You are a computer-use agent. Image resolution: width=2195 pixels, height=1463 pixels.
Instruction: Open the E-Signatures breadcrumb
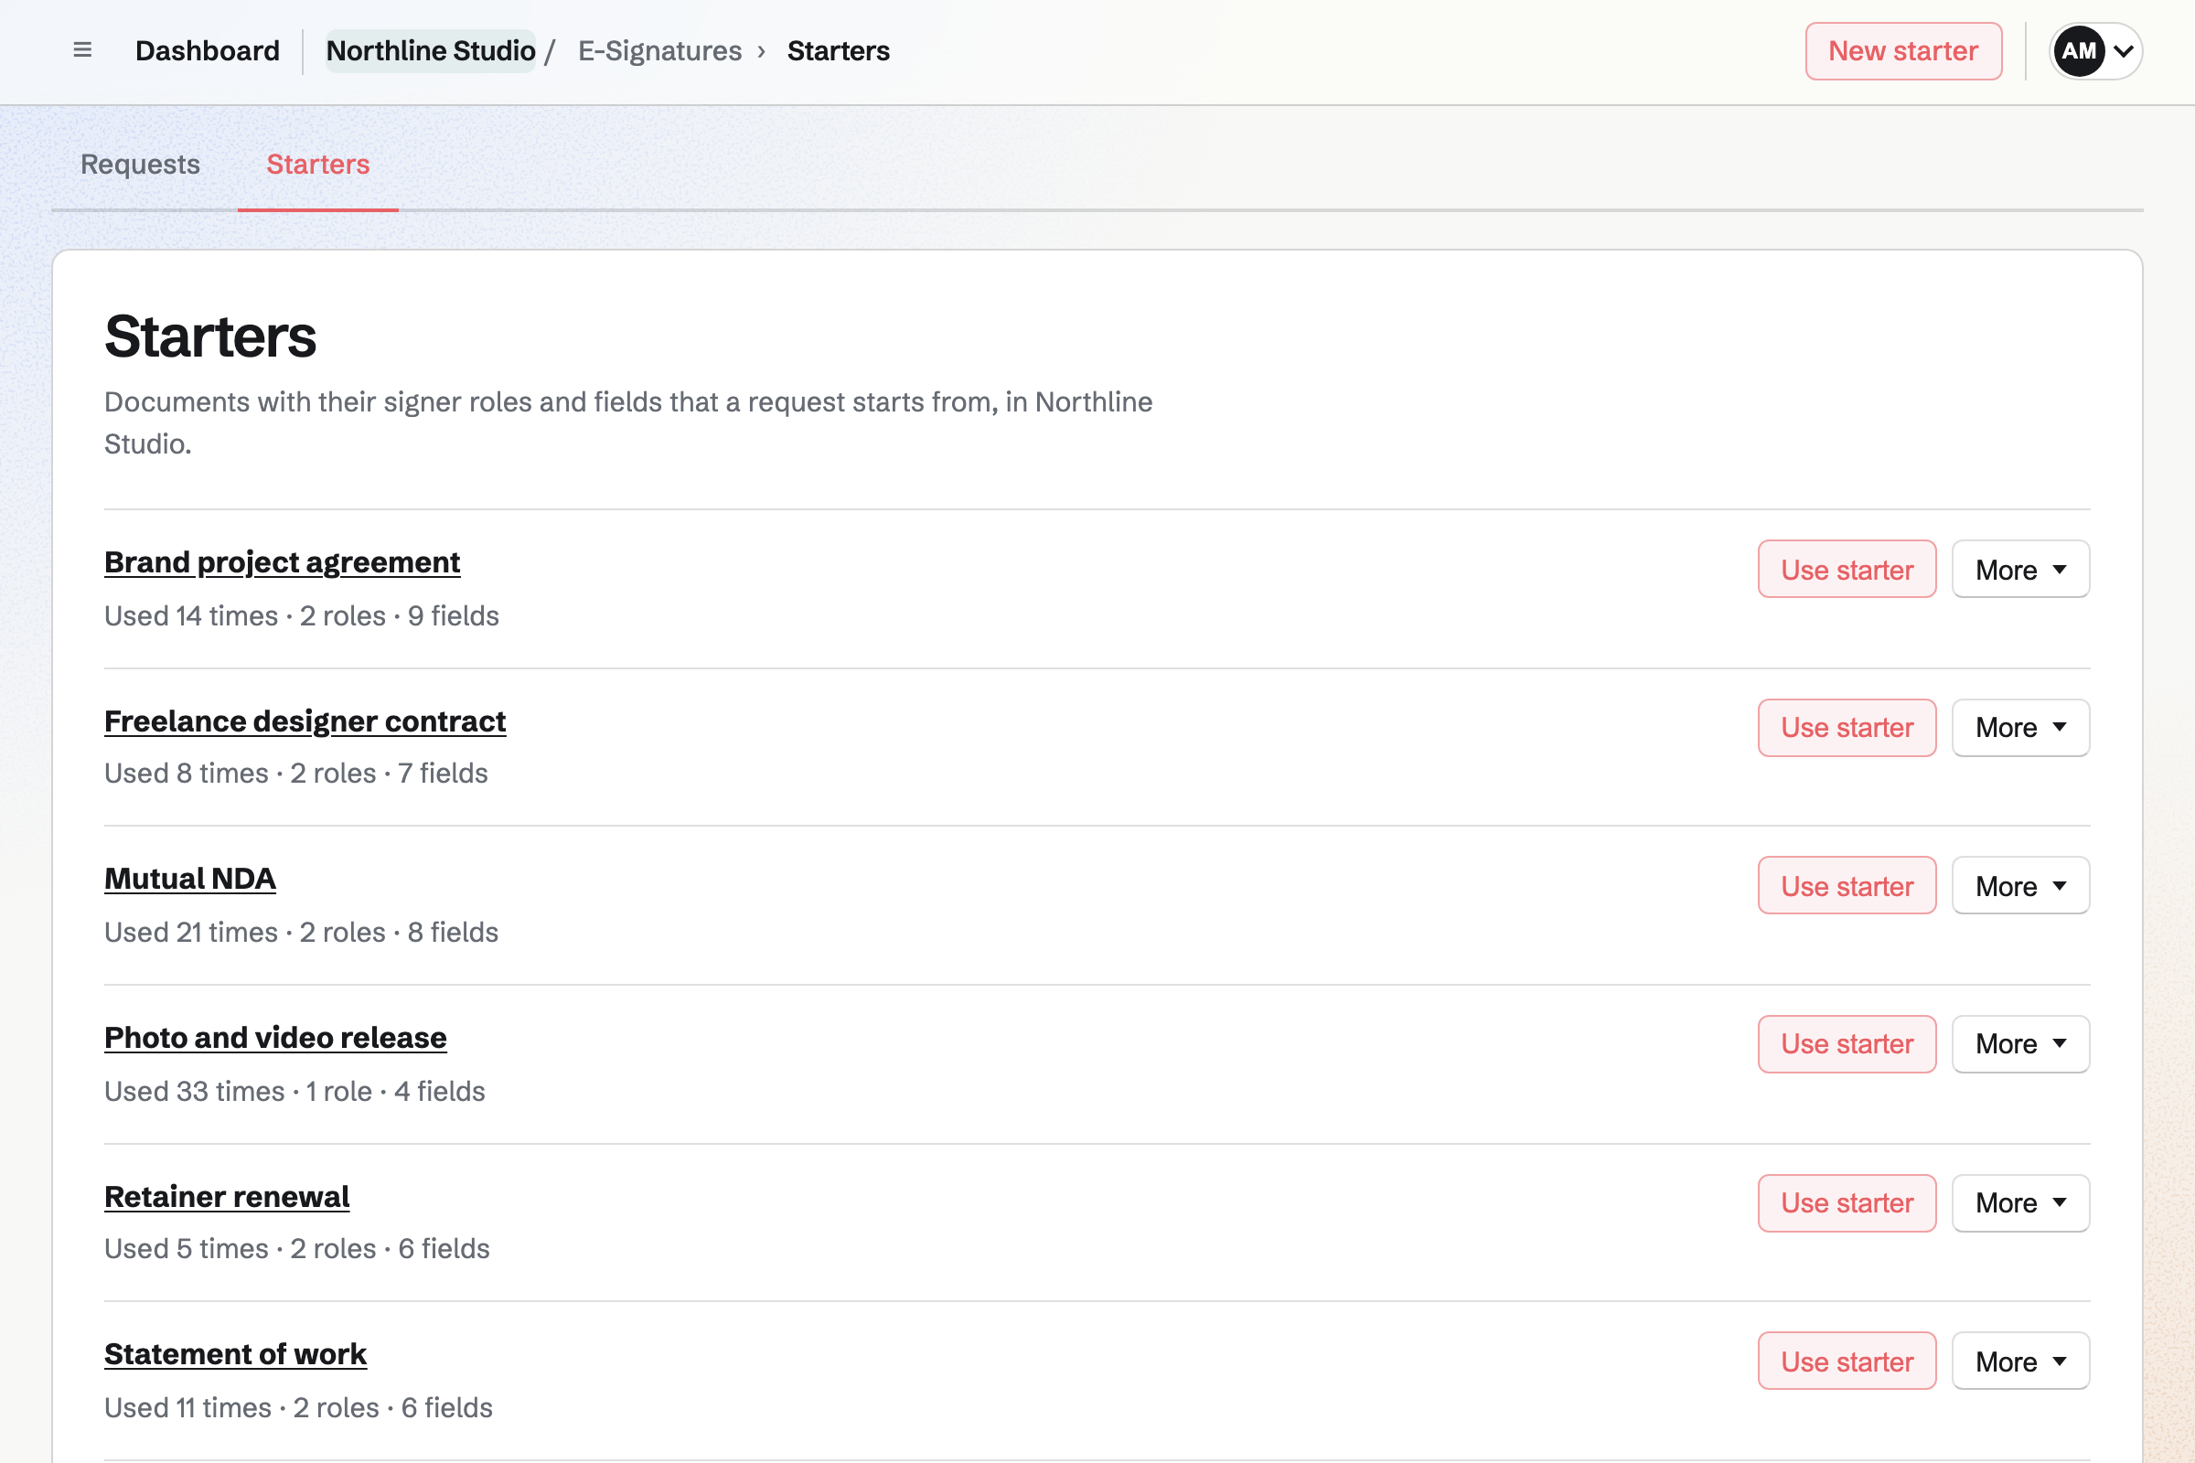659,50
